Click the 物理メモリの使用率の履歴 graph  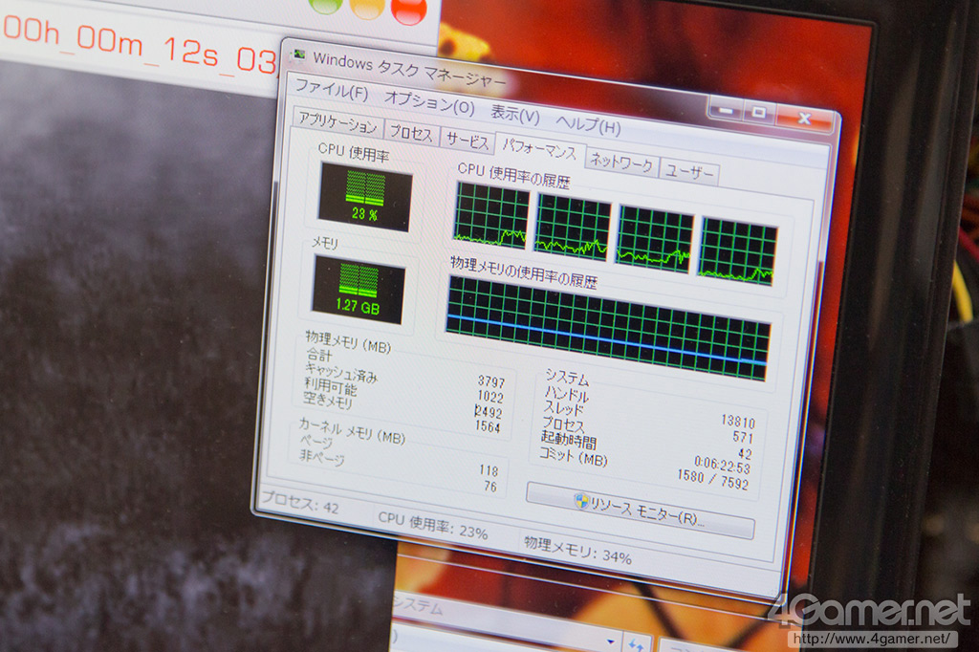pyautogui.click(x=607, y=328)
